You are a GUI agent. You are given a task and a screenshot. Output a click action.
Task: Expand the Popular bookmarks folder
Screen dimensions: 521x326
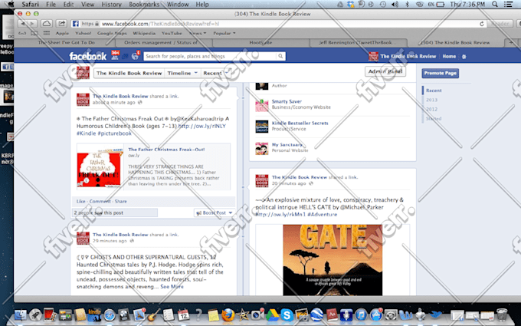tap(224, 33)
